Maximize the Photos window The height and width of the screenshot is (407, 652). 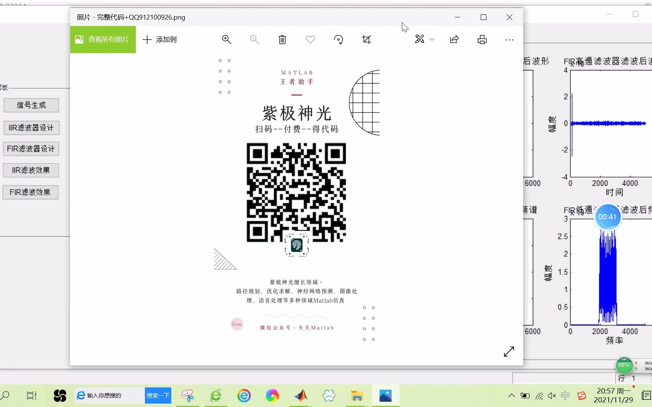[x=483, y=17]
